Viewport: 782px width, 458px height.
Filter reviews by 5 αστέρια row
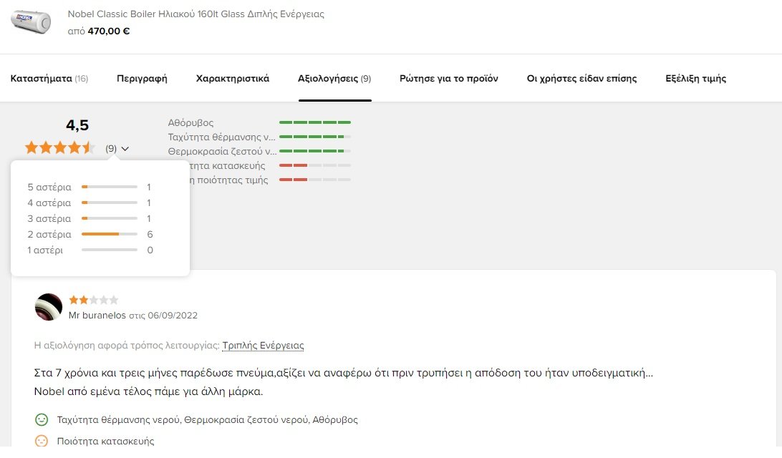coord(90,187)
